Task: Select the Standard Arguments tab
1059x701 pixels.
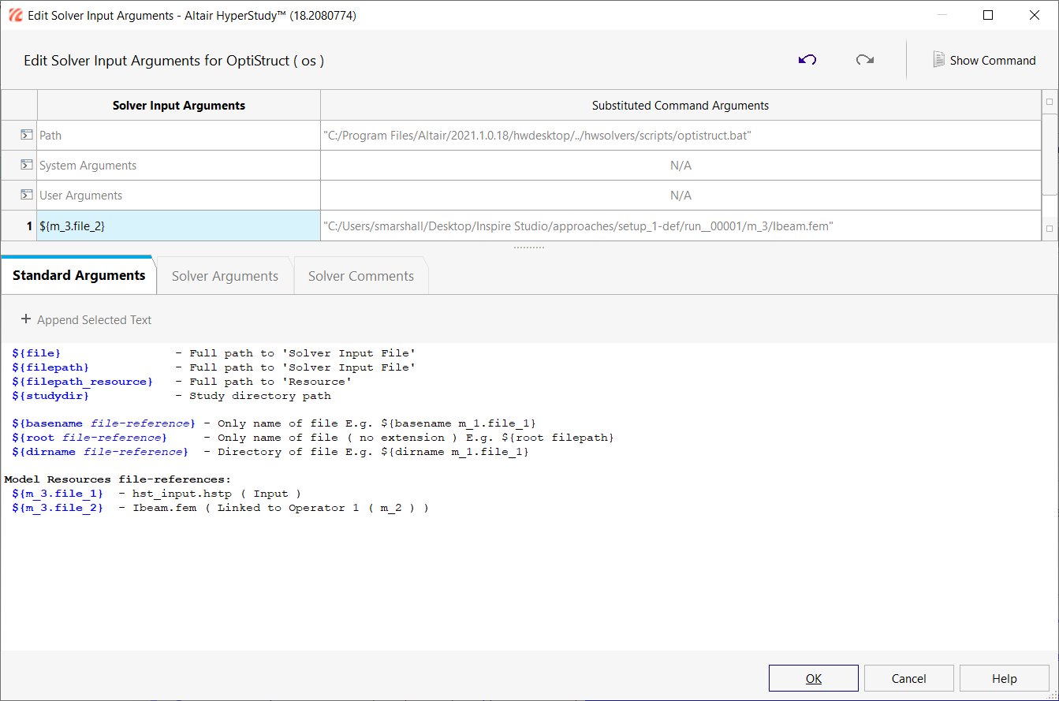Action: tap(79, 275)
